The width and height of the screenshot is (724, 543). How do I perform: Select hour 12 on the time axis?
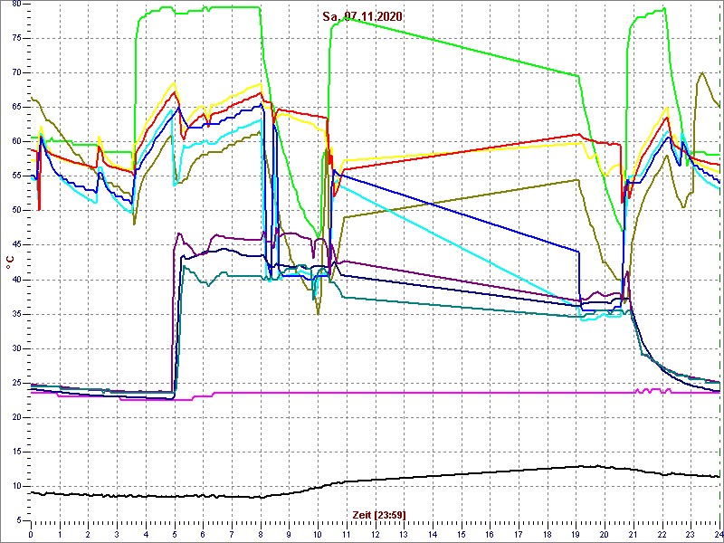[x=375, y=534]
